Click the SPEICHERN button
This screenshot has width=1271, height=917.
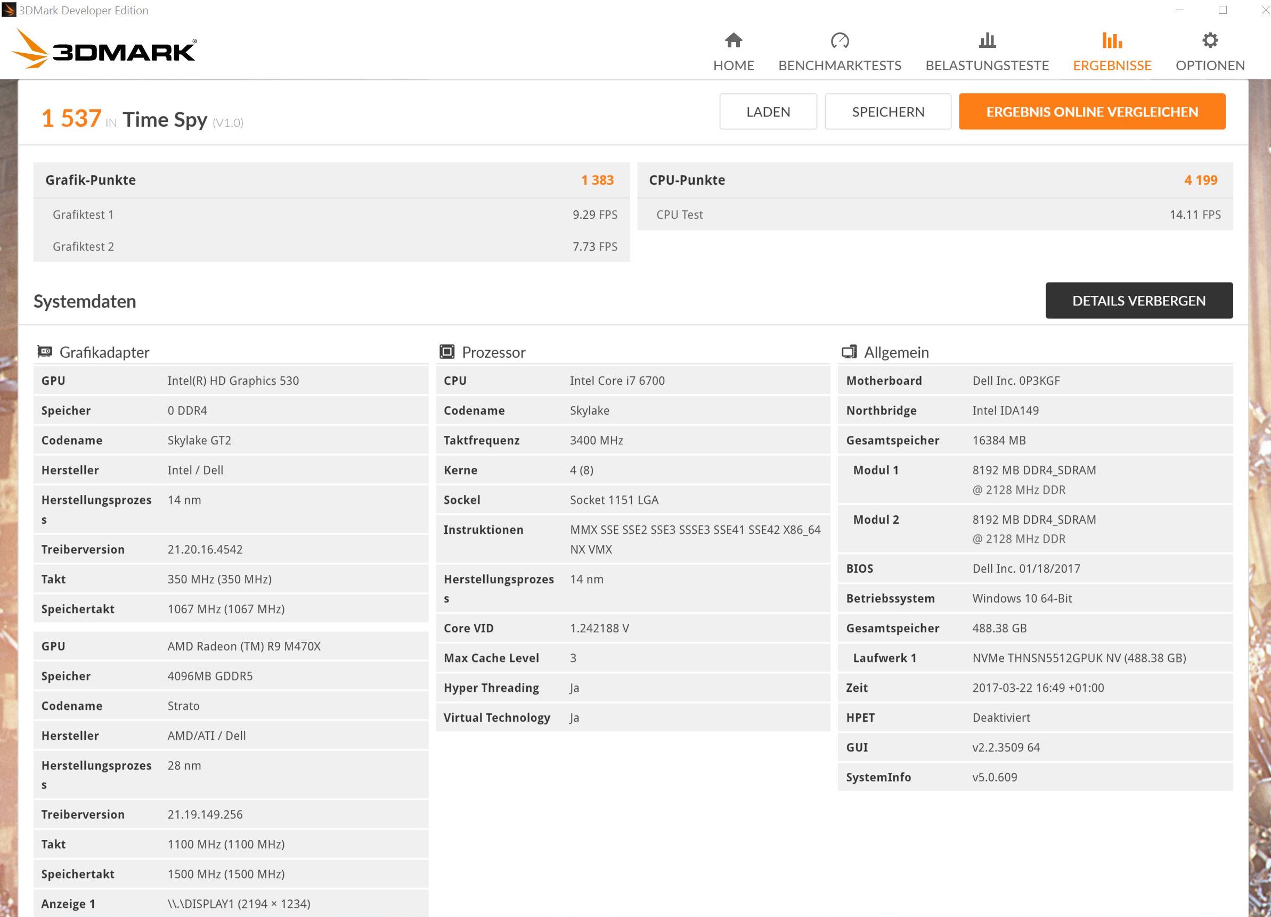(887, 111)
